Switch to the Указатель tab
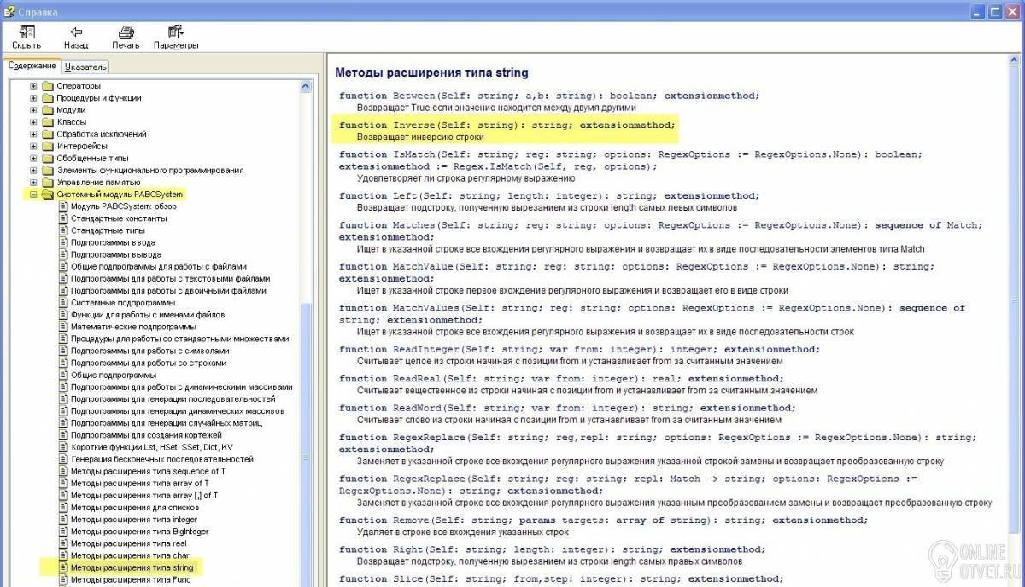 pos(85,67)
